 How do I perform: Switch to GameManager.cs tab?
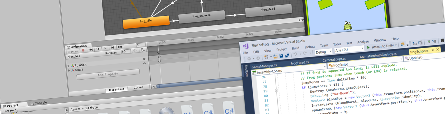click(x=264, y=66)
